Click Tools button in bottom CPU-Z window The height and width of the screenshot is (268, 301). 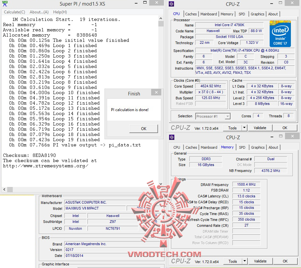tap(233, 261)
